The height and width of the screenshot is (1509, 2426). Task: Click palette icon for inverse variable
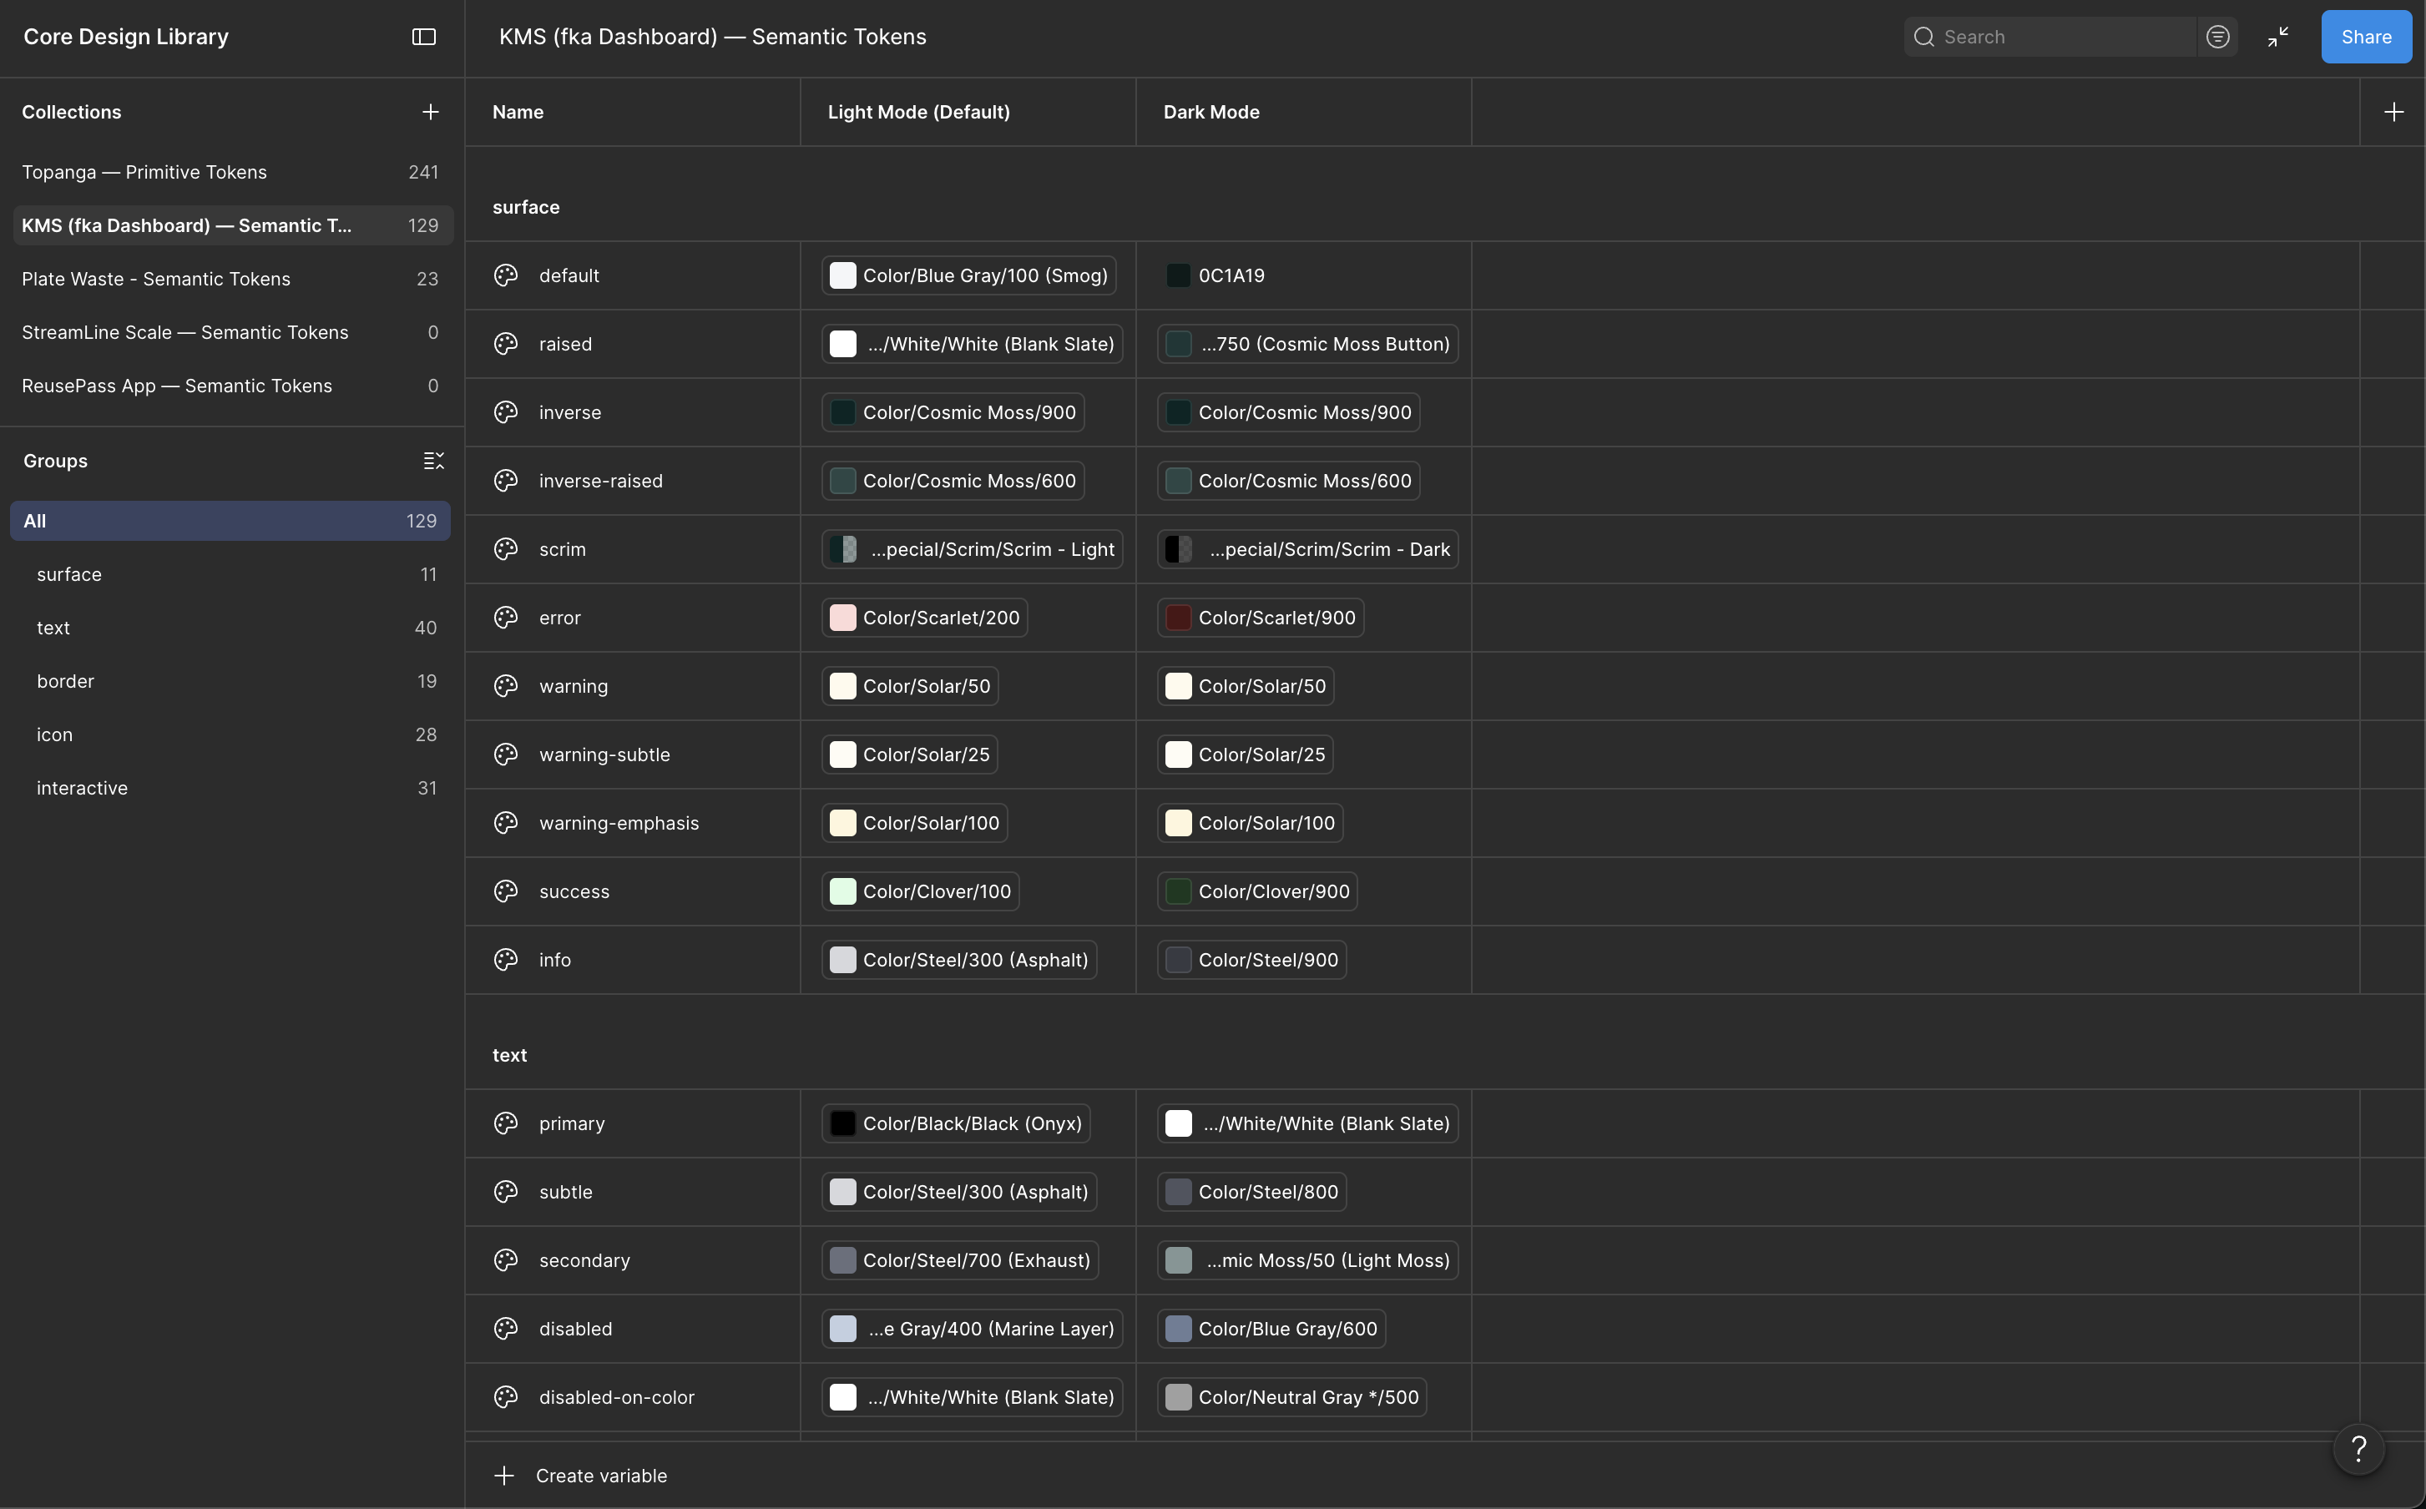coord(506,412)
